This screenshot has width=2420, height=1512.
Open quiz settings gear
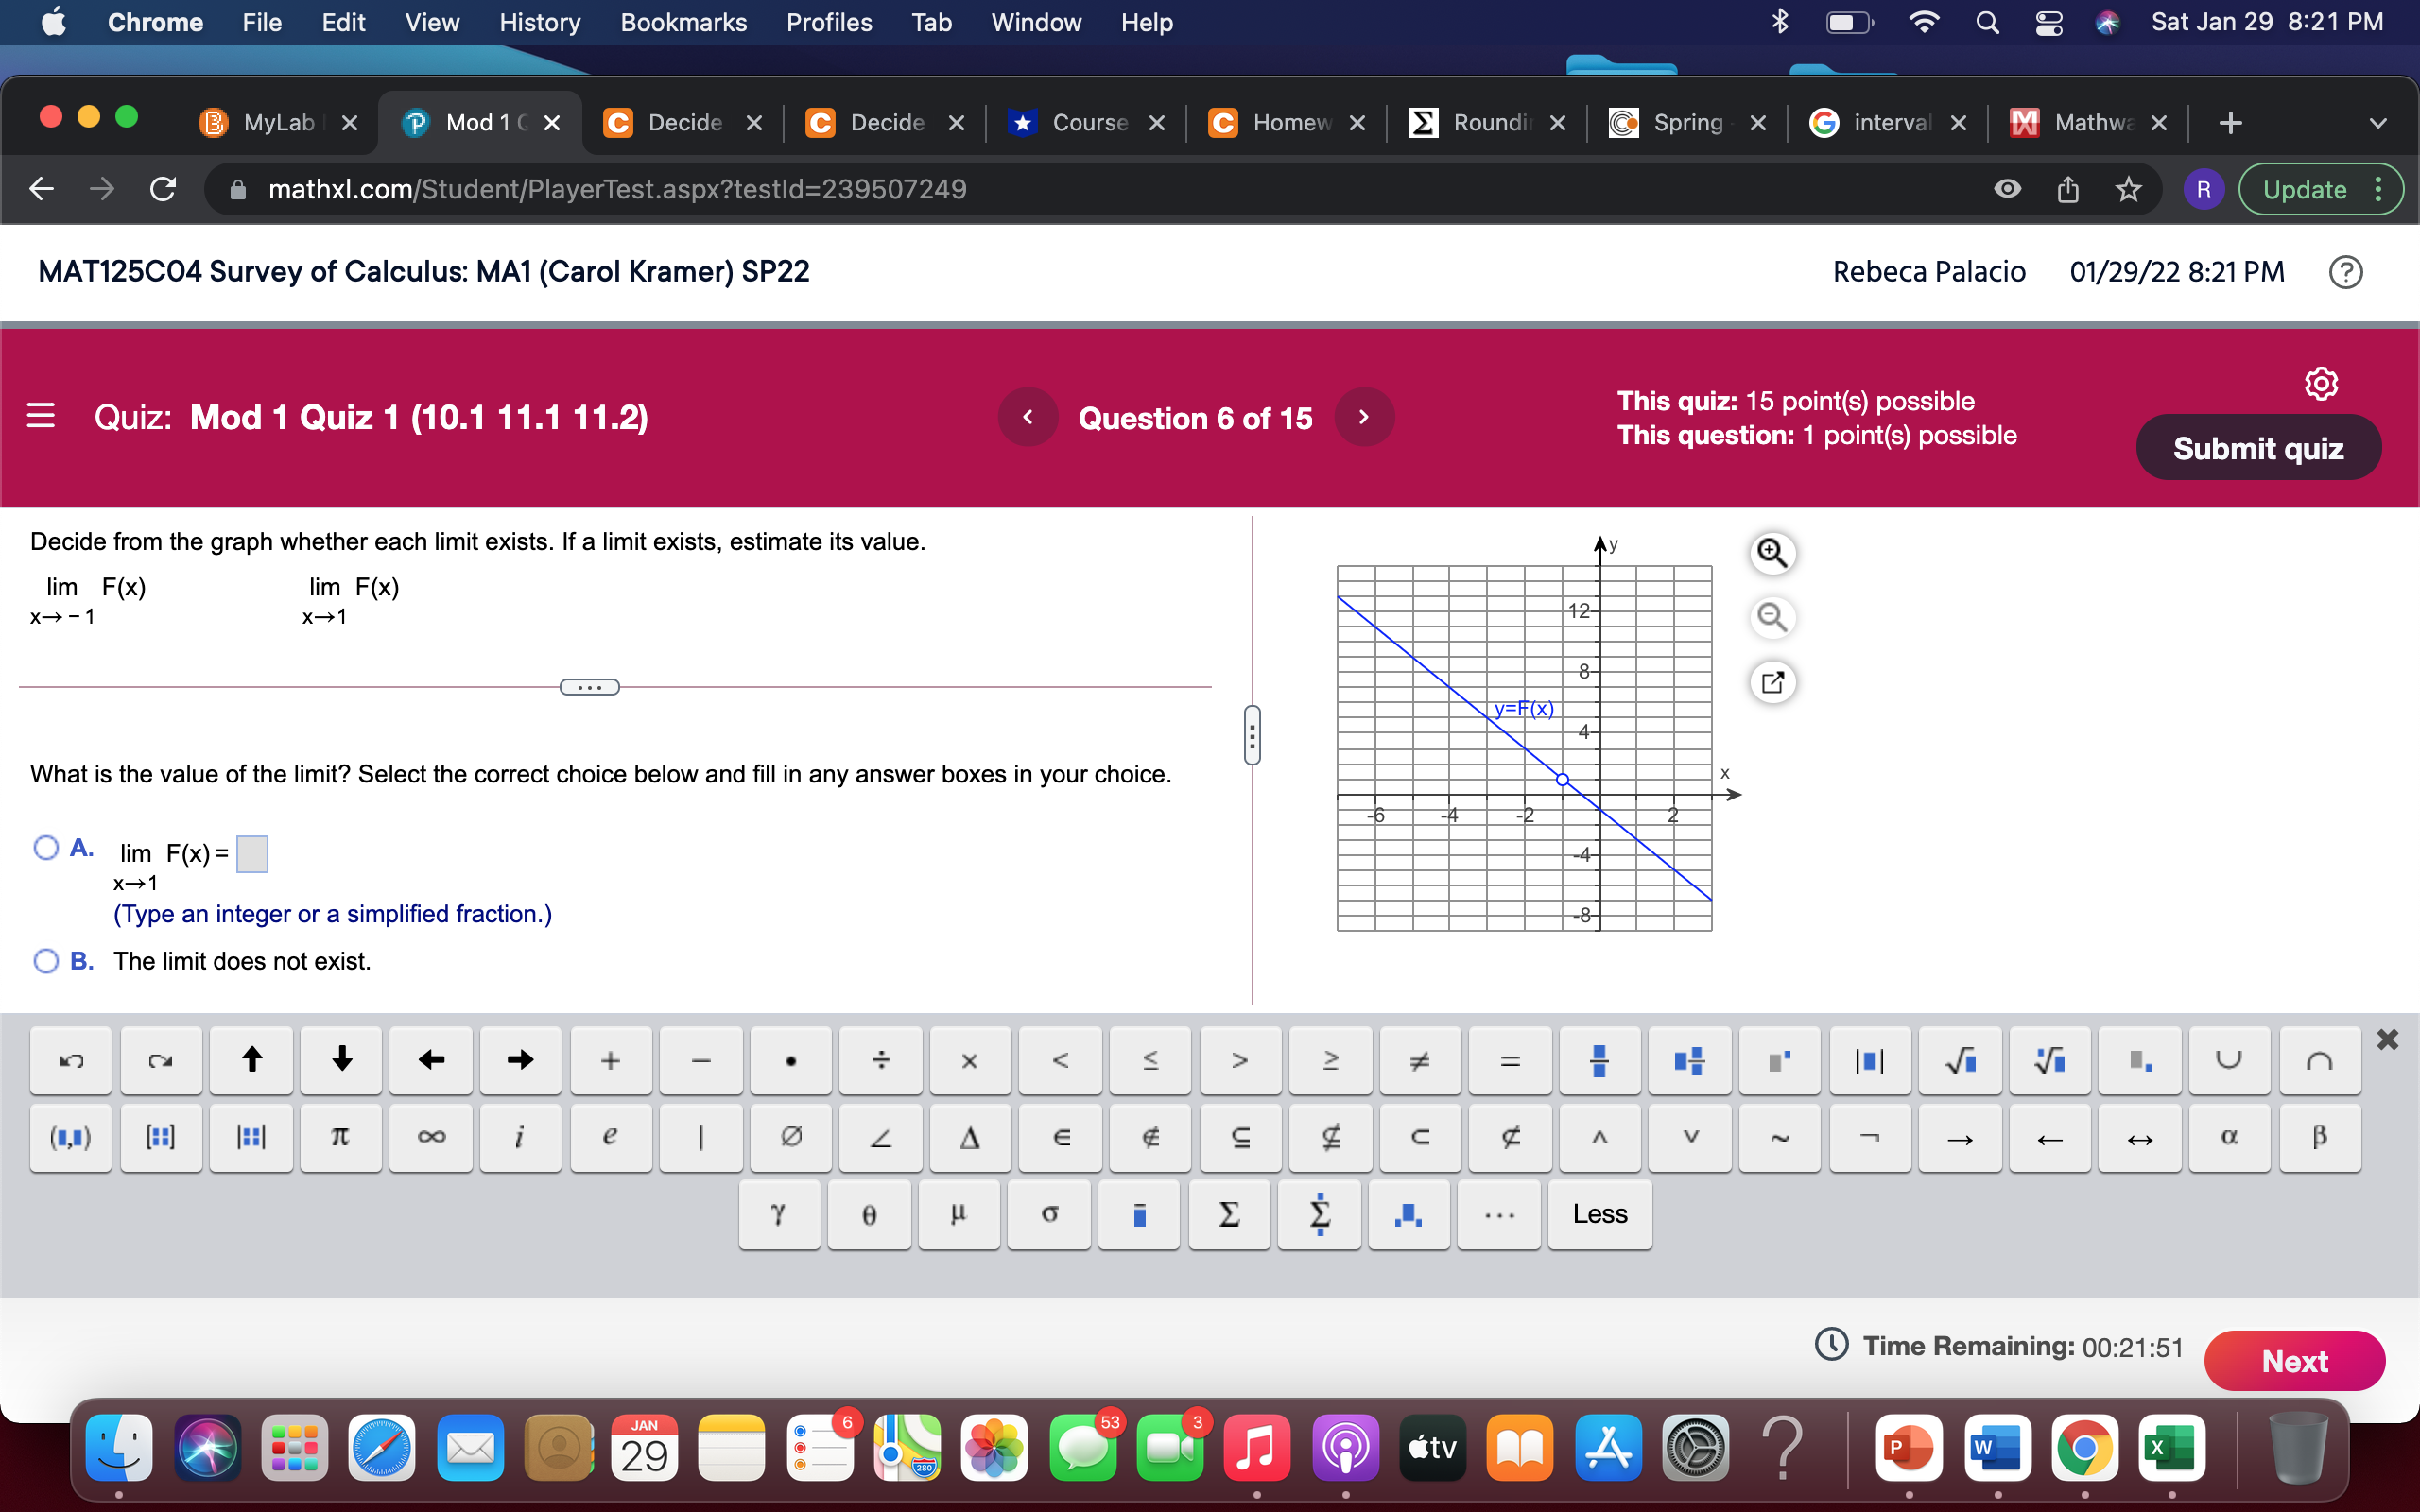click(2320, 384)
